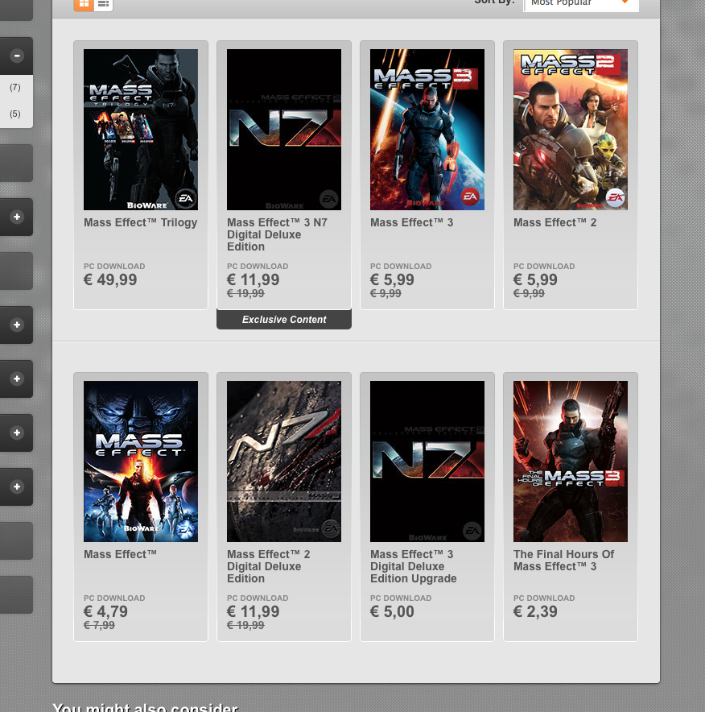705x712 pixels.
Task: Click the Mass Effect™ 3 title link
Action: 411,222
